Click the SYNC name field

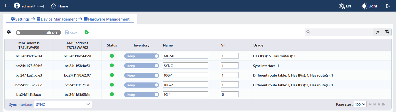(186, 66)
